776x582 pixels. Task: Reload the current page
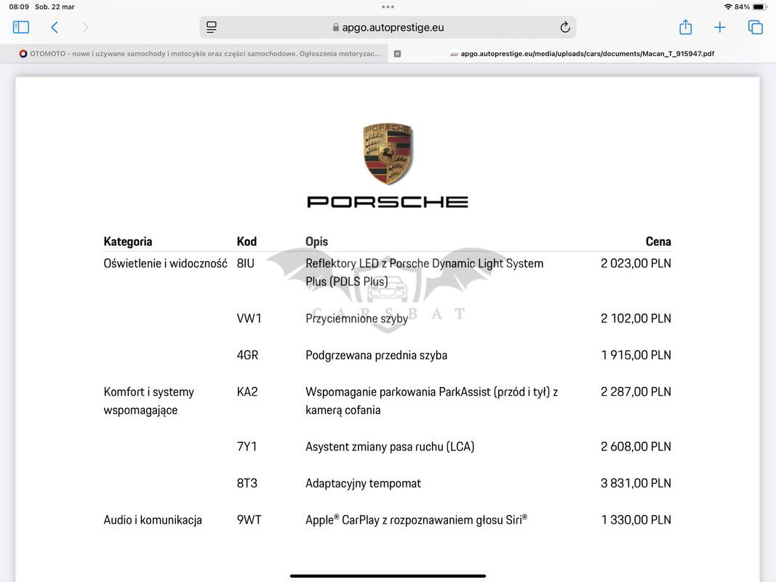click(x=564, y=28)
